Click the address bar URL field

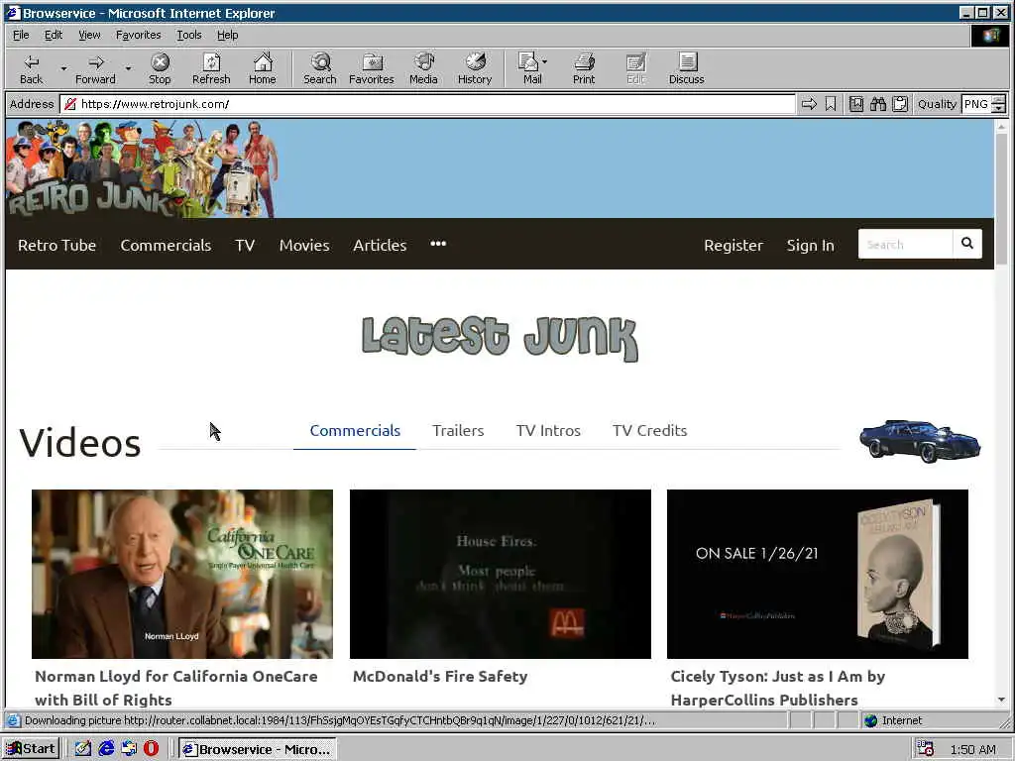click(427, 103)
